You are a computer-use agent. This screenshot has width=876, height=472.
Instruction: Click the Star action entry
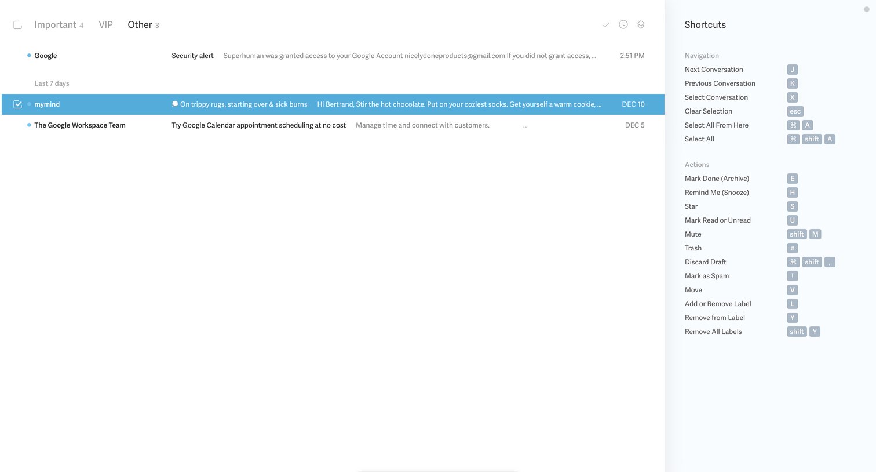pyautogui.click(x=691, y=206)
